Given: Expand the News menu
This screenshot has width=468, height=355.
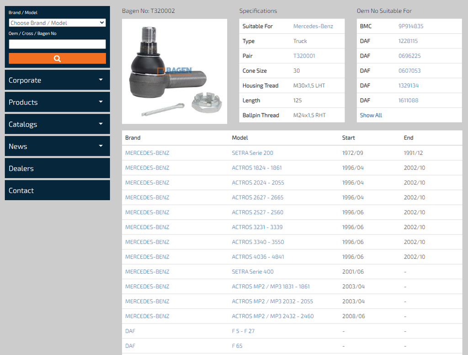Looking at the screenshot, I should tap(57, 146).
